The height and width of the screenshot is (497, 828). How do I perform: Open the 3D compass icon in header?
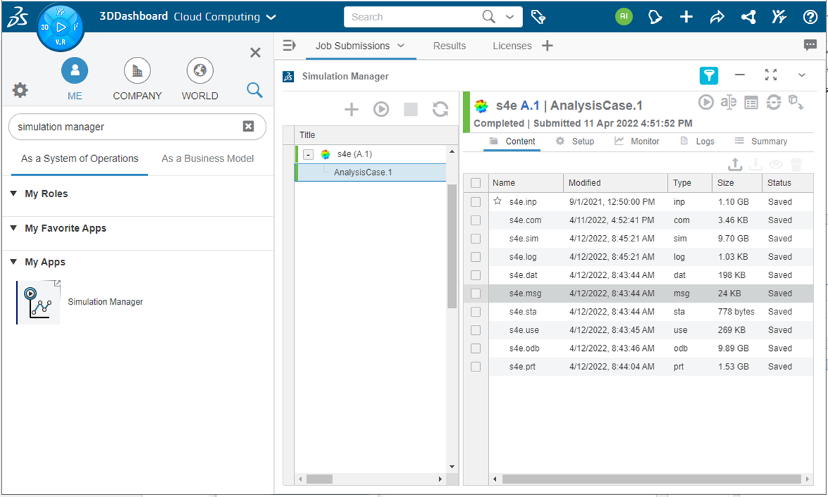[60, 28]
